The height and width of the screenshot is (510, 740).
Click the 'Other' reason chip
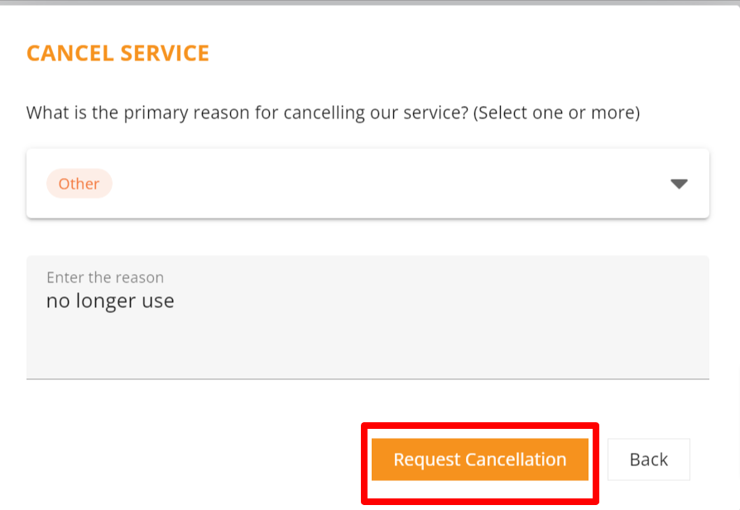79,184
